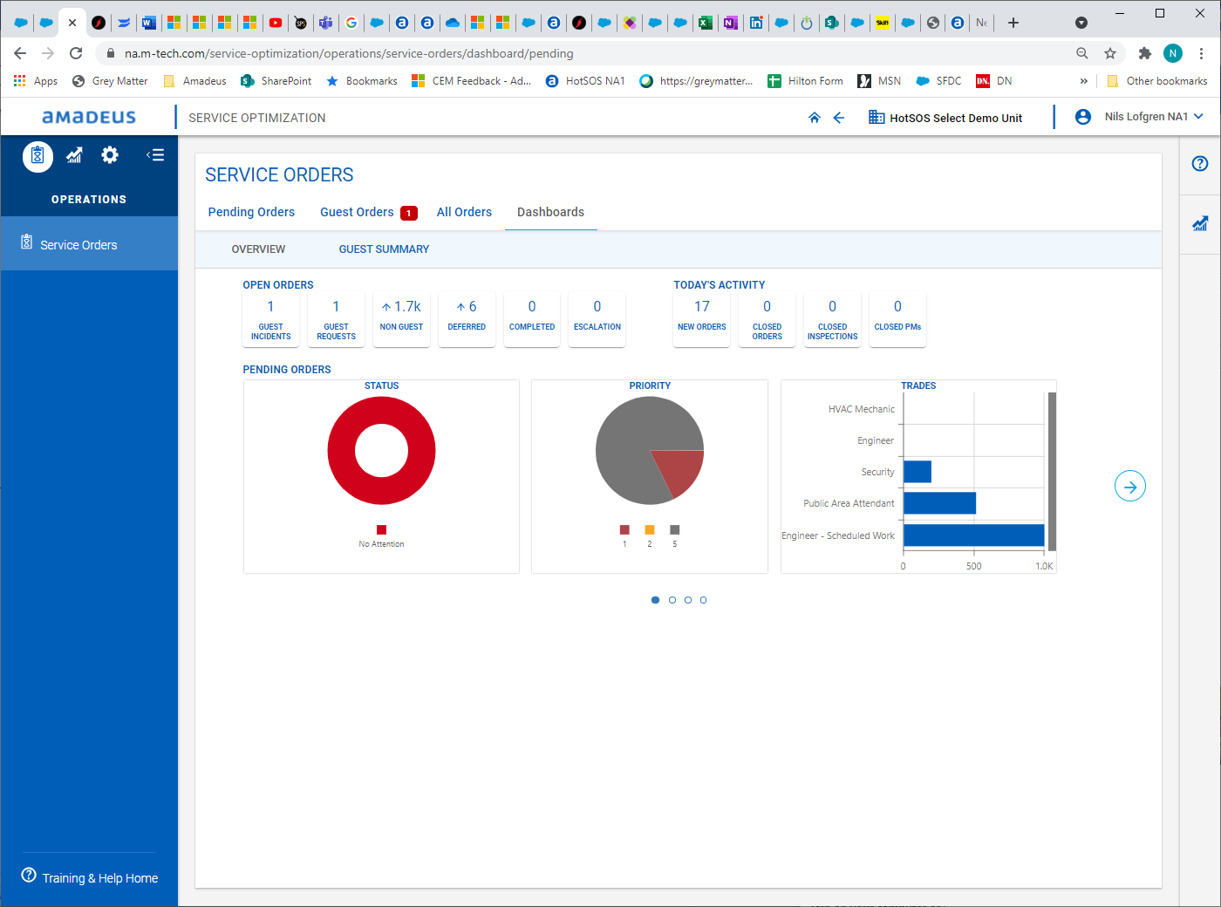Open the tab search dropdown

pyautogui.click(x=1081, y=23)
